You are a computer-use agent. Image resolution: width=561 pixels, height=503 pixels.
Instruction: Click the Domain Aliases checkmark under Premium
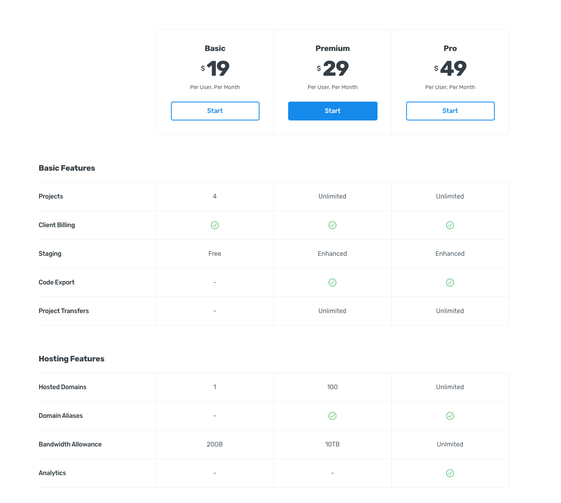(332, 416)
